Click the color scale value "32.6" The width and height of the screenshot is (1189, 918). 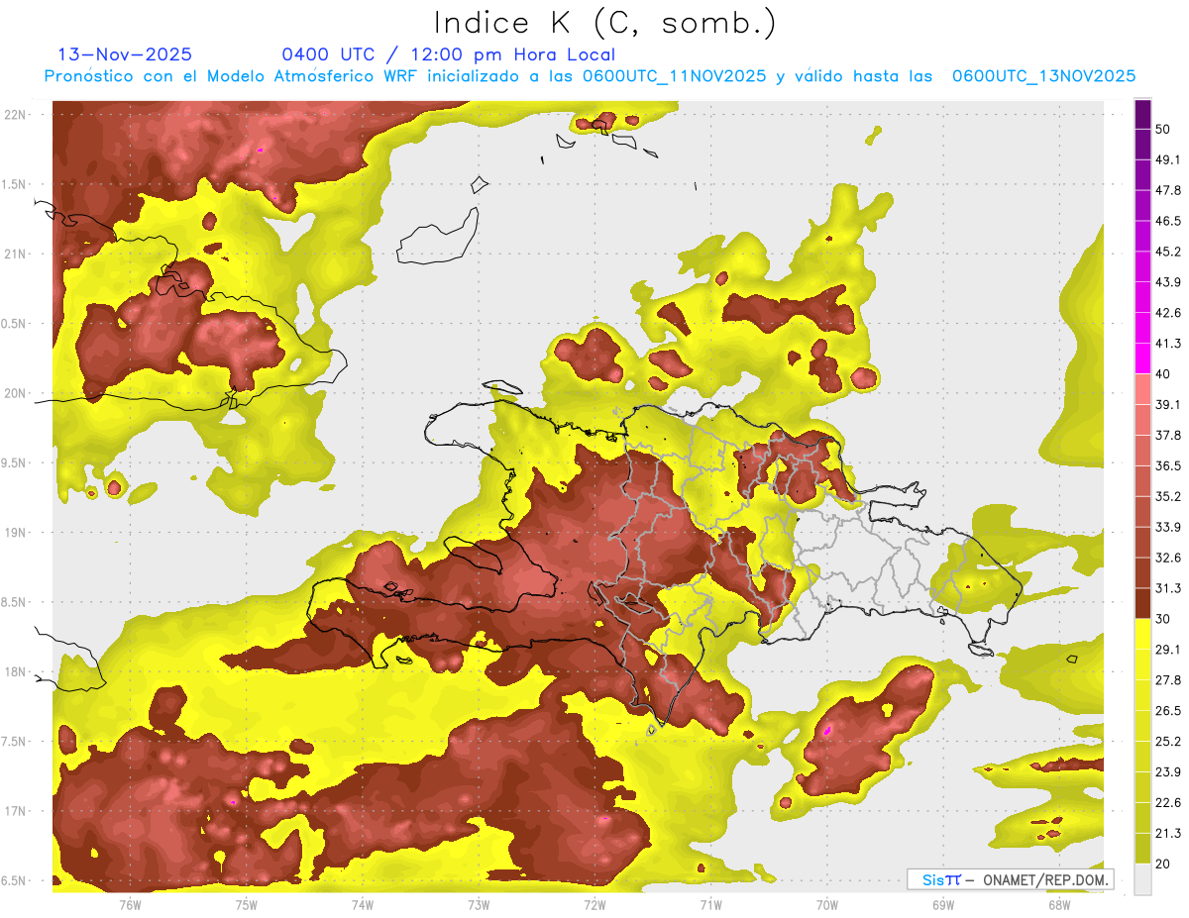[1169, 558]
